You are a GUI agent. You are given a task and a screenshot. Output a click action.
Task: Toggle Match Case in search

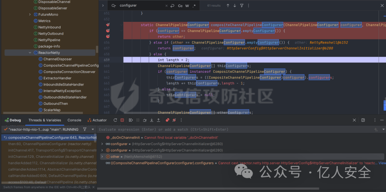180,6
